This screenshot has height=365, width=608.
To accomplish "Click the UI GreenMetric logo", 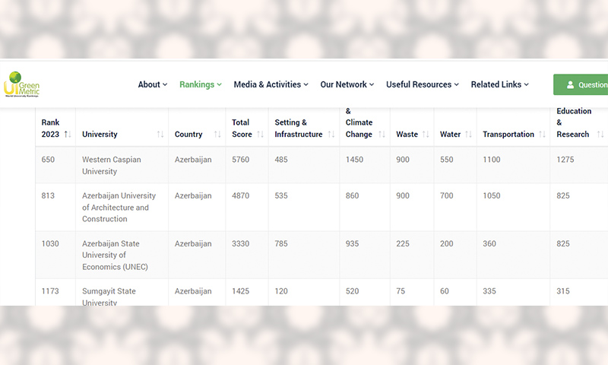I will pyautogui.click(x=22, y=84).
